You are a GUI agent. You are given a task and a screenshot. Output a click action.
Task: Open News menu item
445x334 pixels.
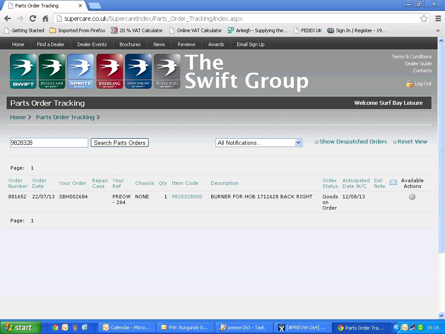[x=159, y=44]
